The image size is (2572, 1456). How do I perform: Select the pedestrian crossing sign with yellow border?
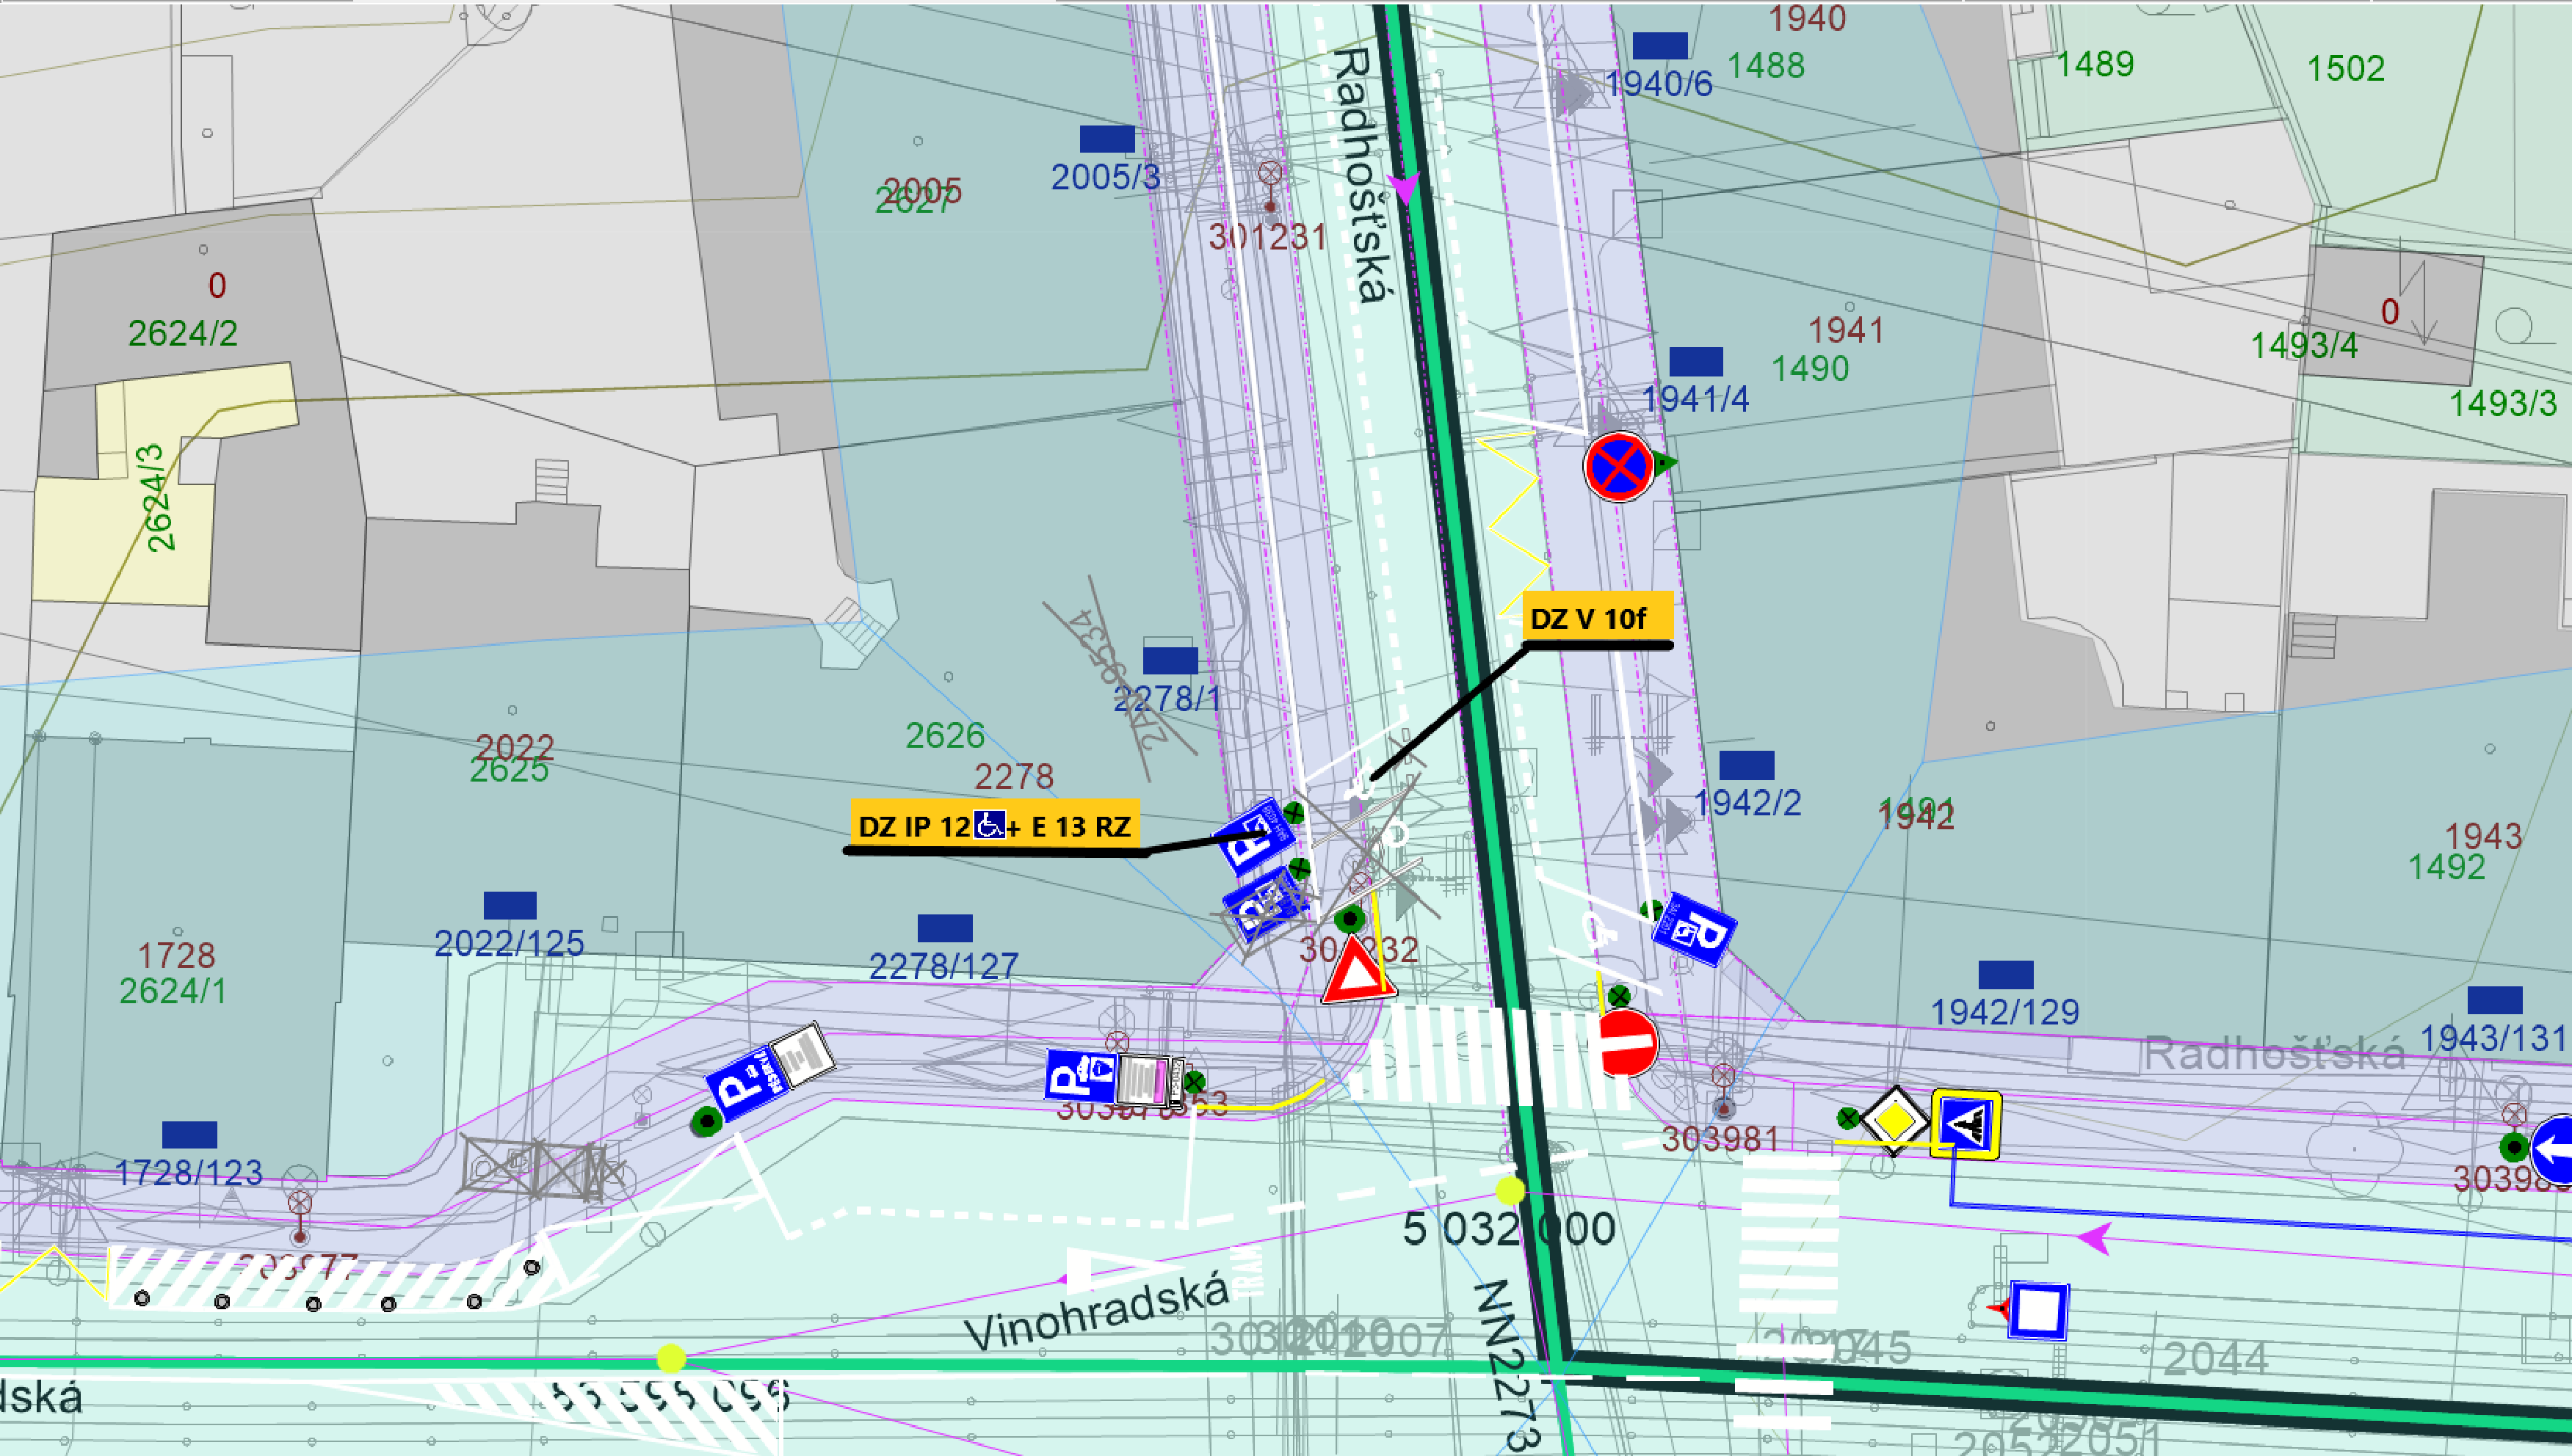(x=1966, y=1124)
